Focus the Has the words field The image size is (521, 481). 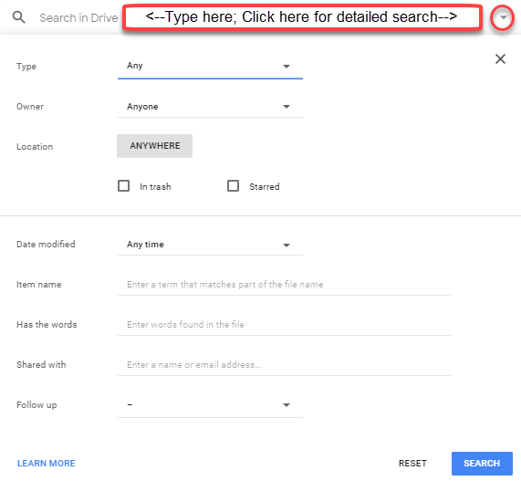[x=284, y=325]
